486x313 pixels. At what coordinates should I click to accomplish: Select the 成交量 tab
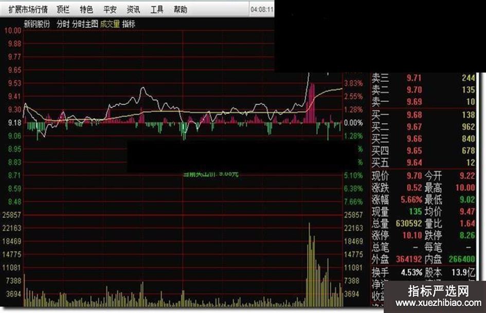click(110, 24)
